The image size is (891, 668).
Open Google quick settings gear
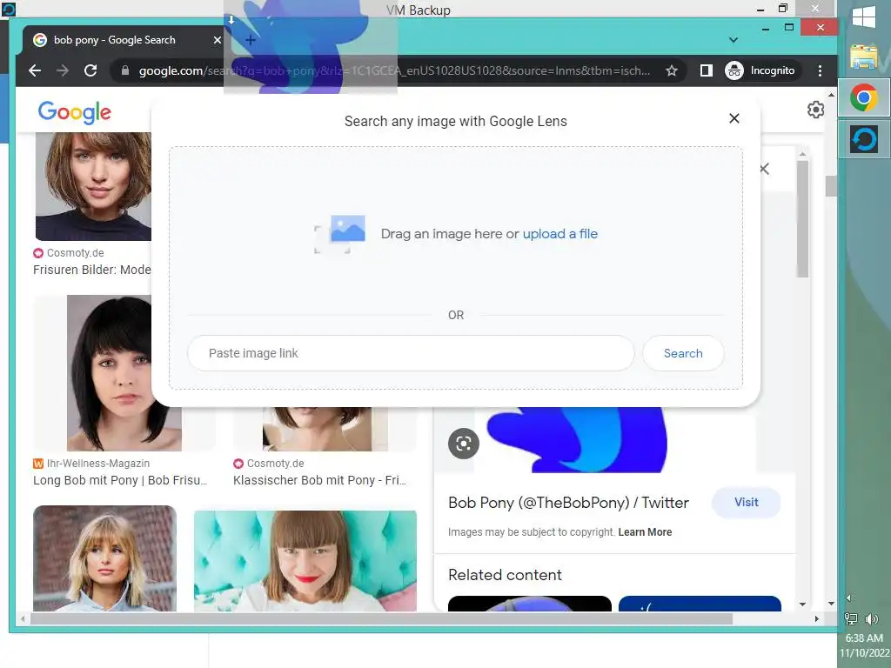[x=815, y=110]
